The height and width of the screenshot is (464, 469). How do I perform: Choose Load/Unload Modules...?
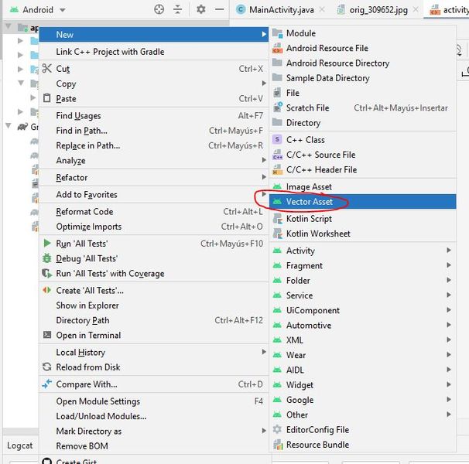154,416
